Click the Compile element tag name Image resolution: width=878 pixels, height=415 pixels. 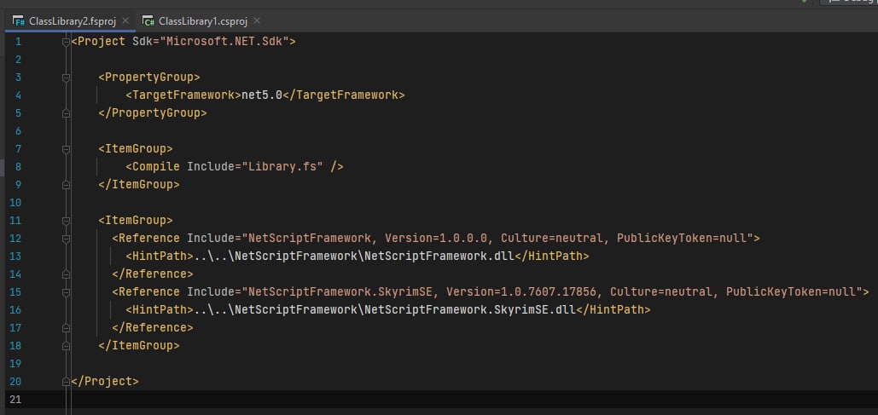(156, 167)
